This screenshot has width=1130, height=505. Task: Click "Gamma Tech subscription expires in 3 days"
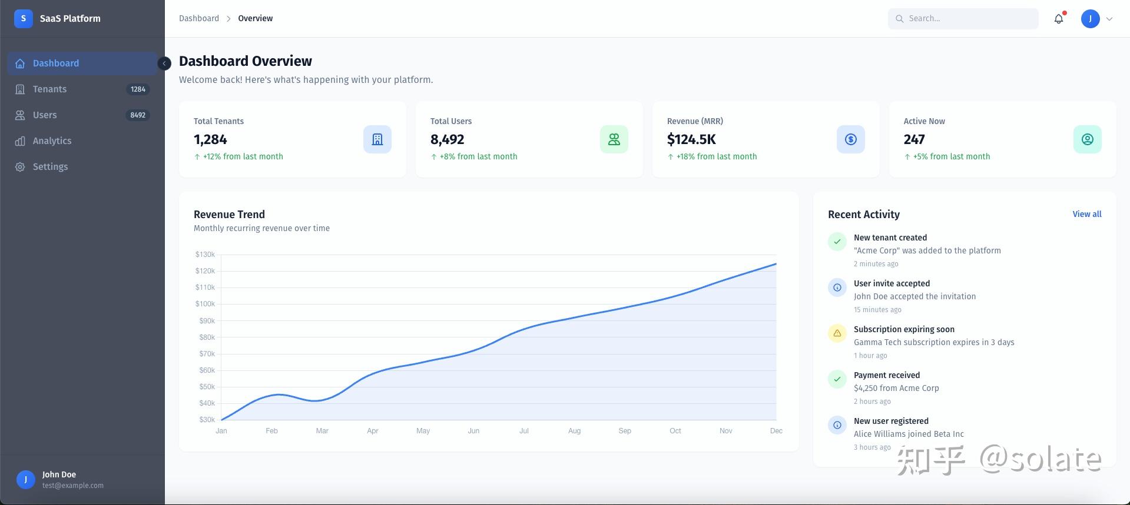pos(934,342)
